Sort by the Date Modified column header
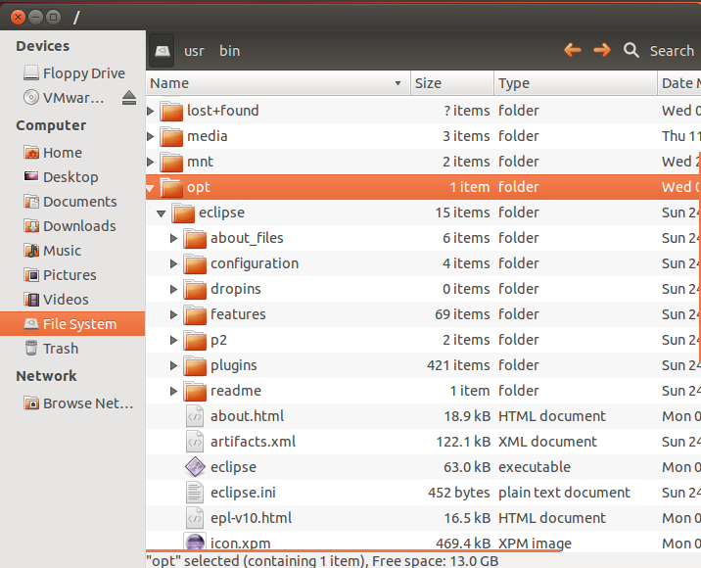This screenshot has height=568, width=701. click(x=679, y=83)
